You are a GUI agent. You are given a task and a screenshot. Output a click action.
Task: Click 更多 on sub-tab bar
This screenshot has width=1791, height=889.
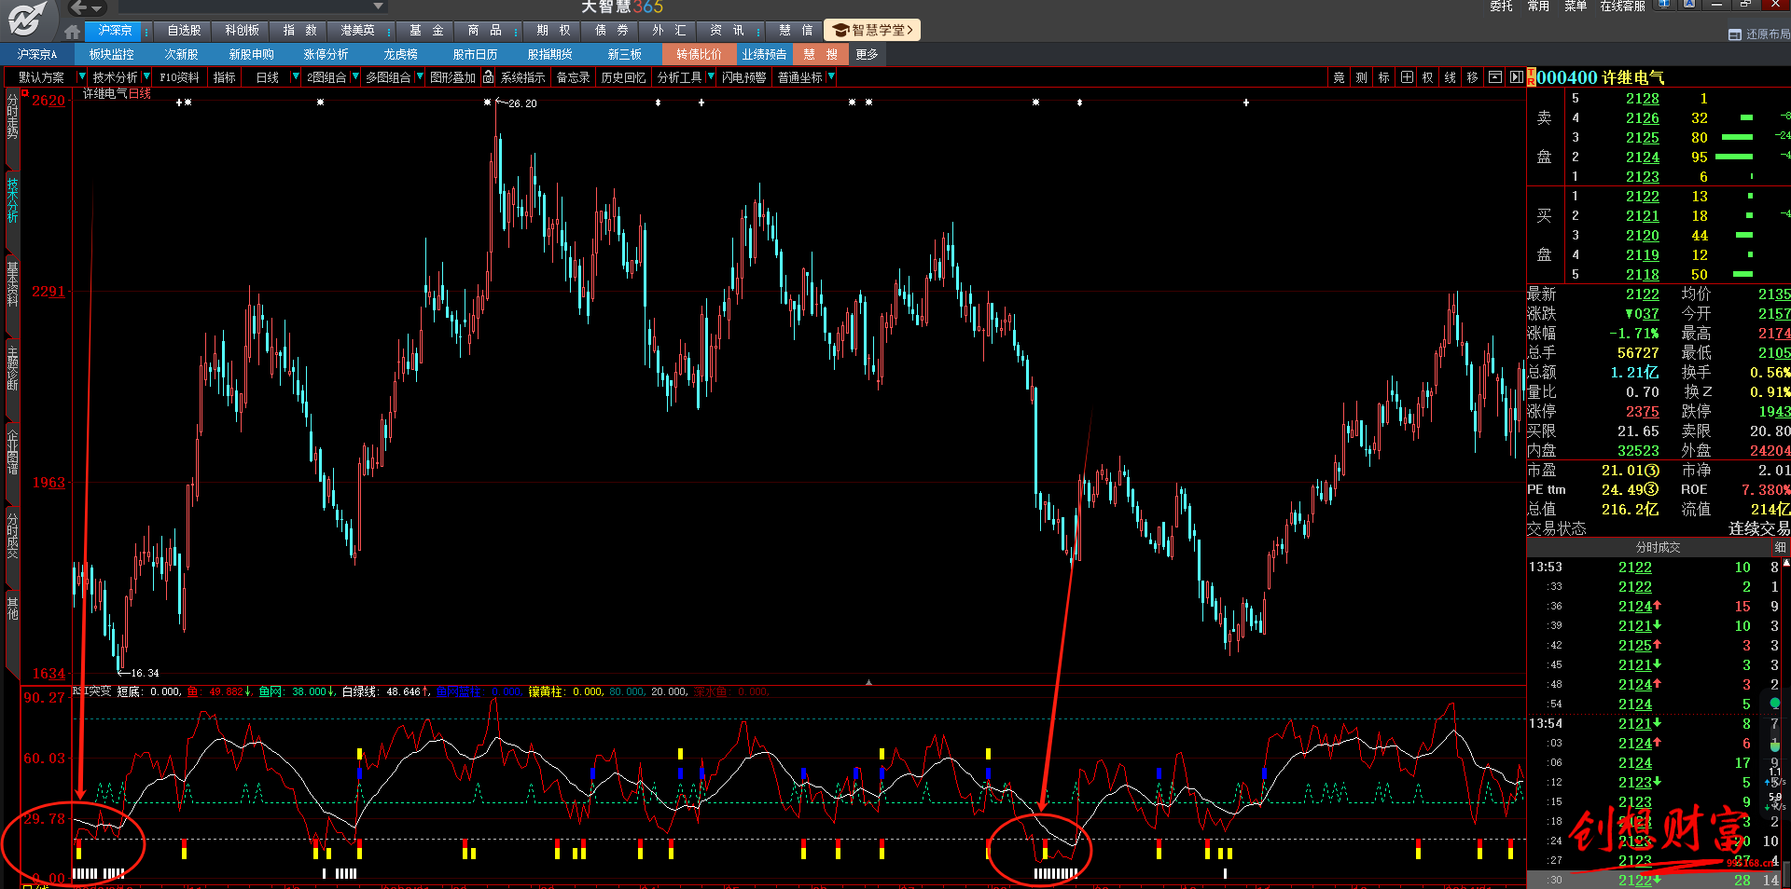click(x=867, y=54)
